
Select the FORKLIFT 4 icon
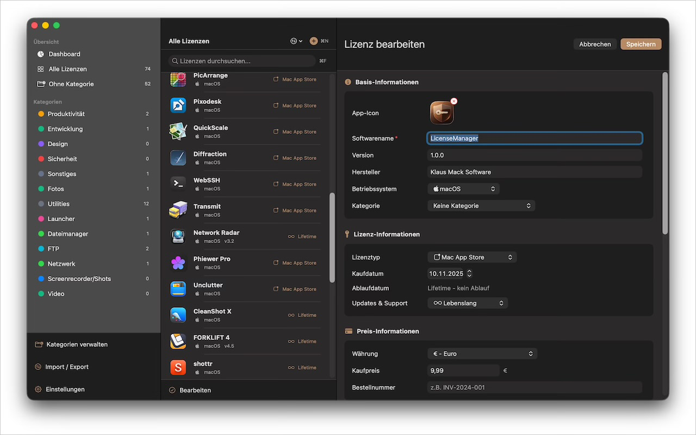pos(178,341)
